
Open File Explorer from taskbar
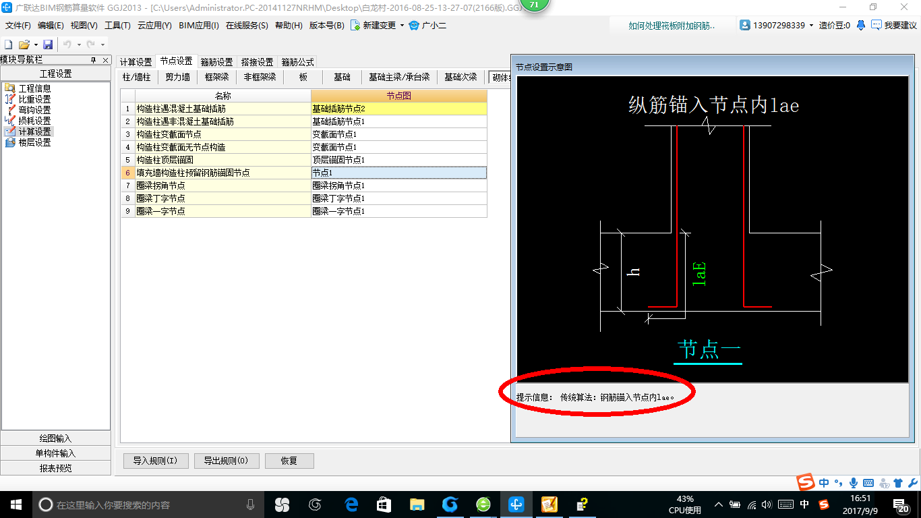point(417,504)
